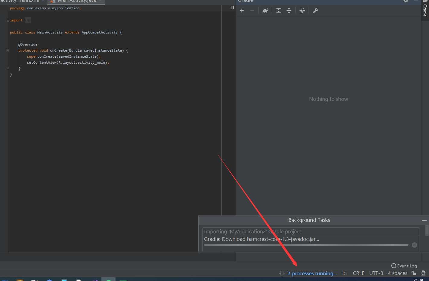Toggle the file read-only lock icon
This screenshot has height=281, width=429.
coord(414,273)
